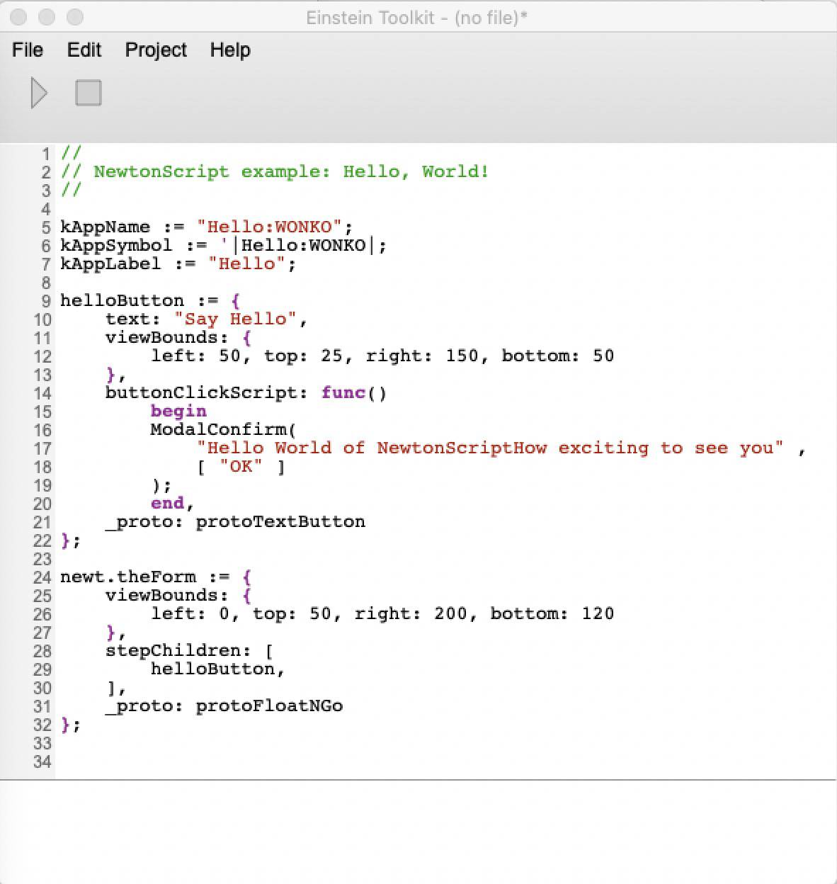Click the green NewtonScript example comment

coord(290,172)
